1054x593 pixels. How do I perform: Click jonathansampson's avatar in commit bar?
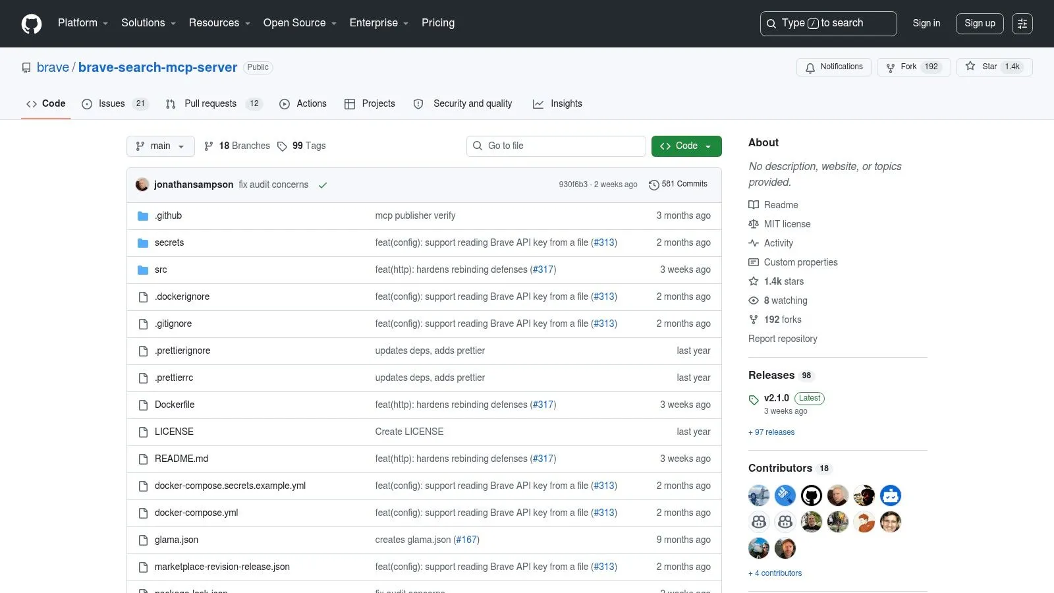tap(142, 184)
